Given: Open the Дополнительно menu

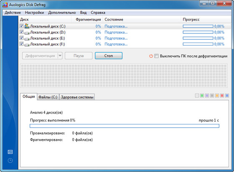Looking at the screenshot, I should 62,13.
